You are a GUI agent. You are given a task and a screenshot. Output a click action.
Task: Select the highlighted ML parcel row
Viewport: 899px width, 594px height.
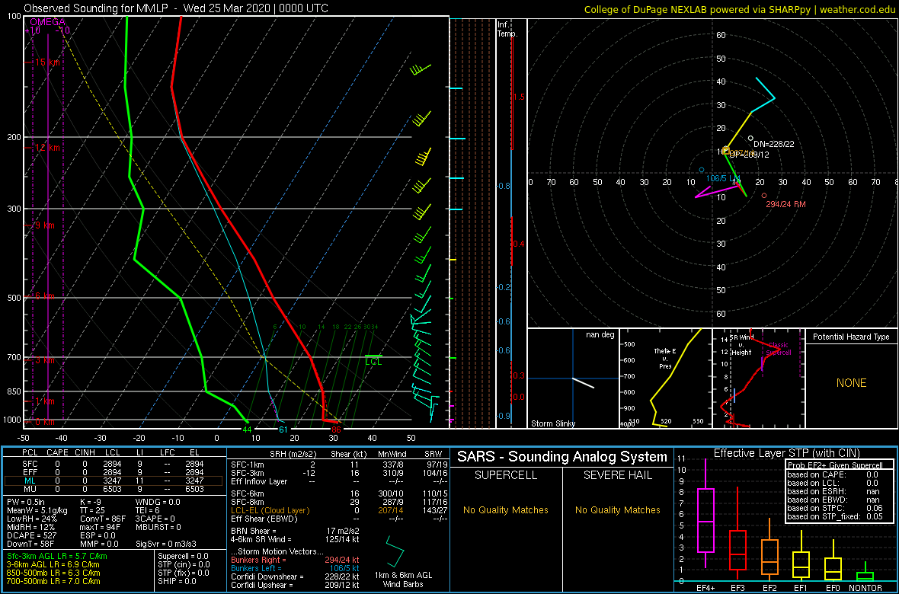pyautogui.click(x=113, y=481)
